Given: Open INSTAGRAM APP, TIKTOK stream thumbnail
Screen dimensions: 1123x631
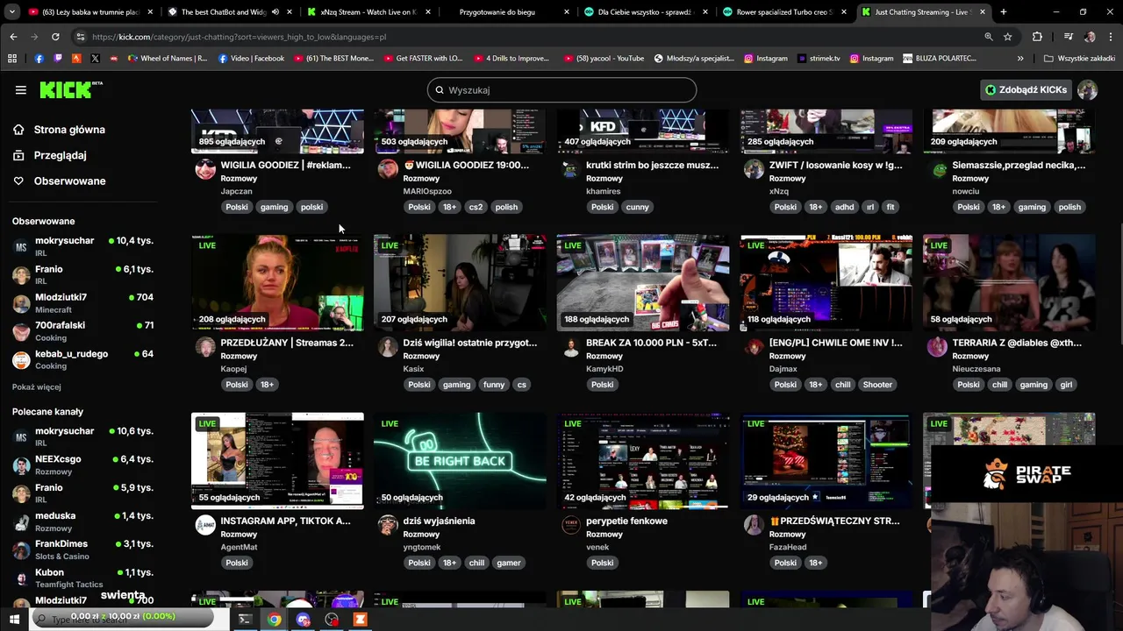Looking at the screenshot, I should [x=277, y=460].
